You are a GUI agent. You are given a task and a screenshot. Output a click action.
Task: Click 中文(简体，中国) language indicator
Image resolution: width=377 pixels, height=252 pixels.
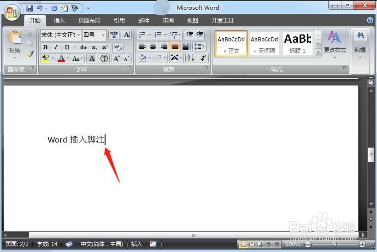tap(102, 244)
